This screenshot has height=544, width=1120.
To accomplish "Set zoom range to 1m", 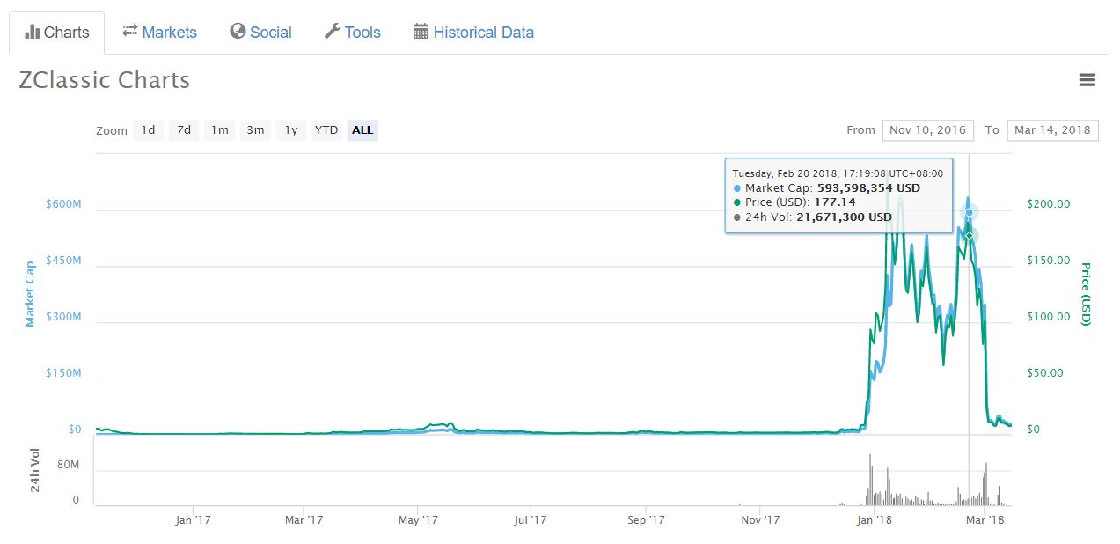I will (219, 130).
